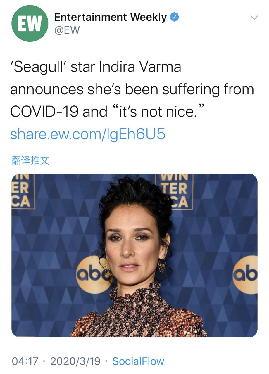Click the cropped 'ER CA' sign at photo's top-left

click(x=22, y=191)
